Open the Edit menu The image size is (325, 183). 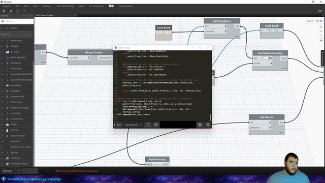pyautogui.click(x=26, y=6)
